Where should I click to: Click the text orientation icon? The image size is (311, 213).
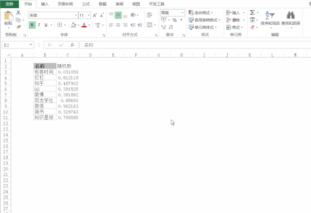coord(133,15)
